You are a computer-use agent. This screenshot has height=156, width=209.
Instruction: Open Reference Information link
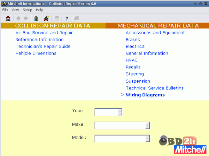pyautogui.click(x=39, y=40)
